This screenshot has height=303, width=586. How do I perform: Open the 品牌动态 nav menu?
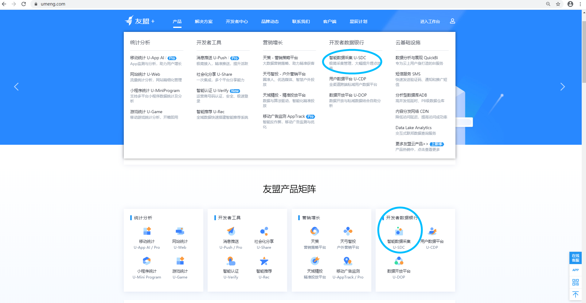pyautogui.click(x=270, y=21)
